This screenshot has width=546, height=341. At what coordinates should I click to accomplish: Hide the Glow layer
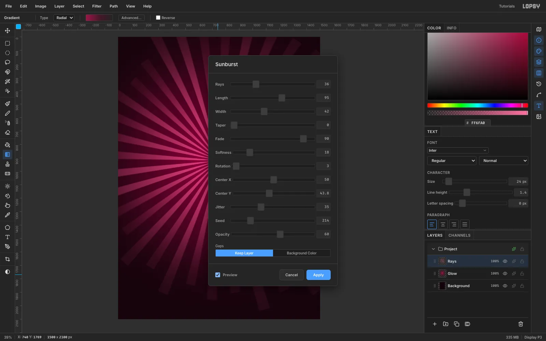pyautogui.click(x=505, y=273)
